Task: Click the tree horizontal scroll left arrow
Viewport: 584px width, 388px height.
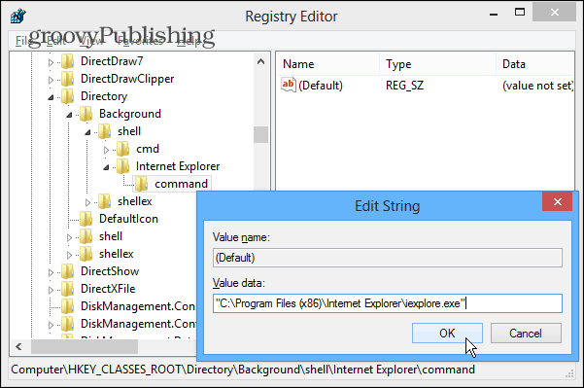Action: pos(19,346)
